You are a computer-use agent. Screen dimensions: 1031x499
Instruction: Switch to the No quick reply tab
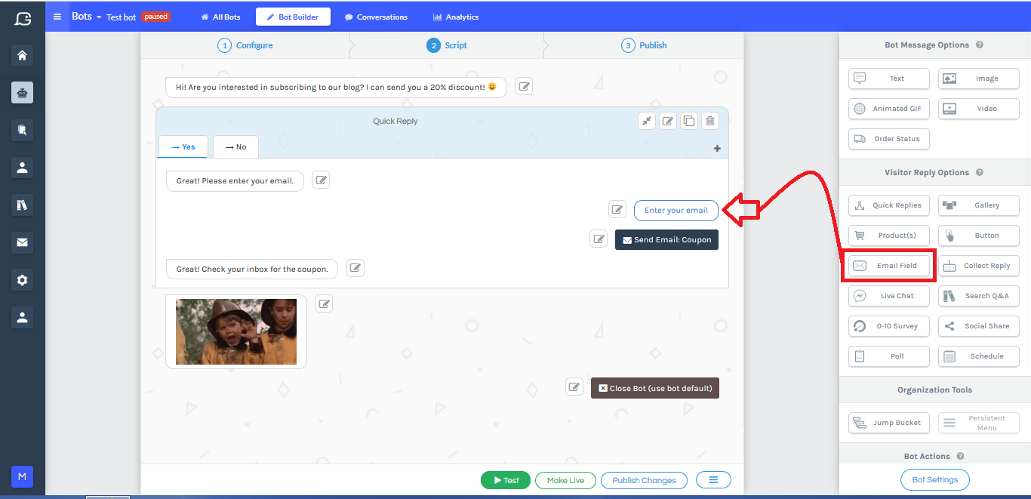point(235,147)
